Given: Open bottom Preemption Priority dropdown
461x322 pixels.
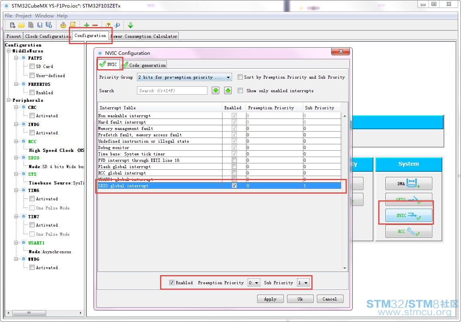Looking at the screenshot, I should tap(254, 283).
